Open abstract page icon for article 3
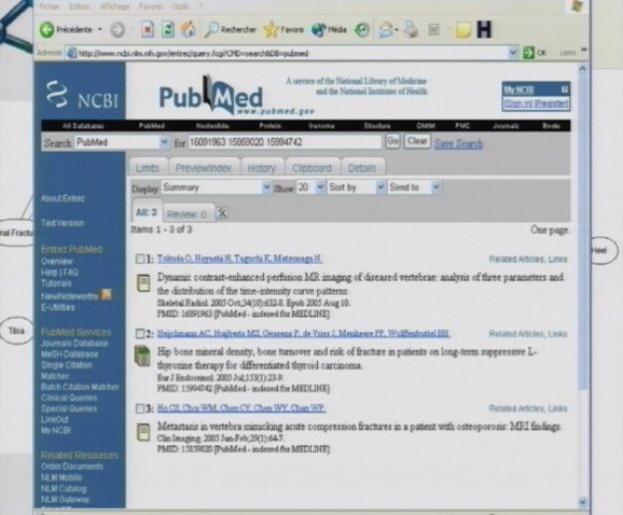 144,432
